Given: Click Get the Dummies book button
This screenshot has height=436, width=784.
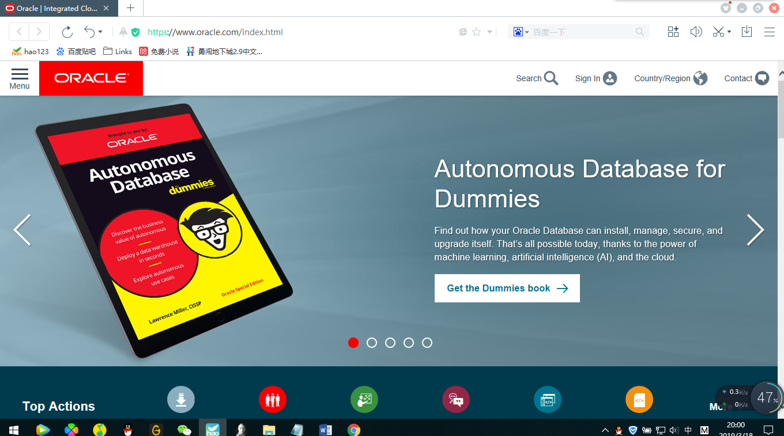Looking at the screenshot, I should click(x=507, y=288).
